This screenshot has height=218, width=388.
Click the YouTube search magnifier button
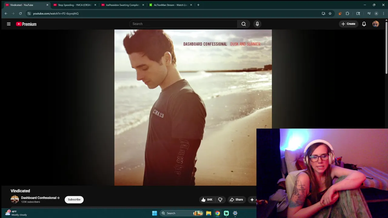click(x=244, y=24)
